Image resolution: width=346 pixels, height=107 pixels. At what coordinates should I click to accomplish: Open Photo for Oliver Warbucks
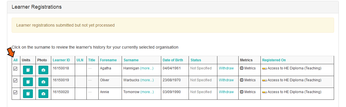coord(43,82)
